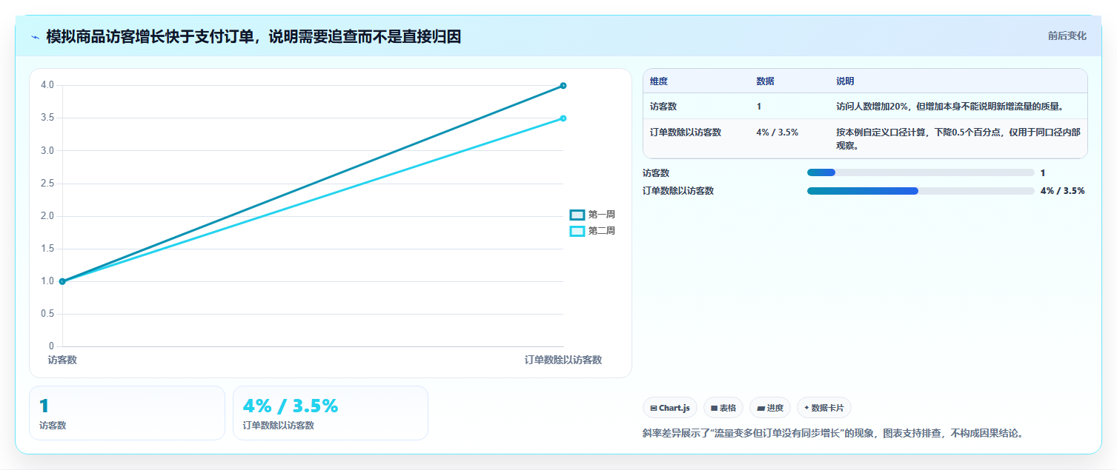Click the main headline 模拟商品访客增长
1117x470 pixels.
pos(253,36)
